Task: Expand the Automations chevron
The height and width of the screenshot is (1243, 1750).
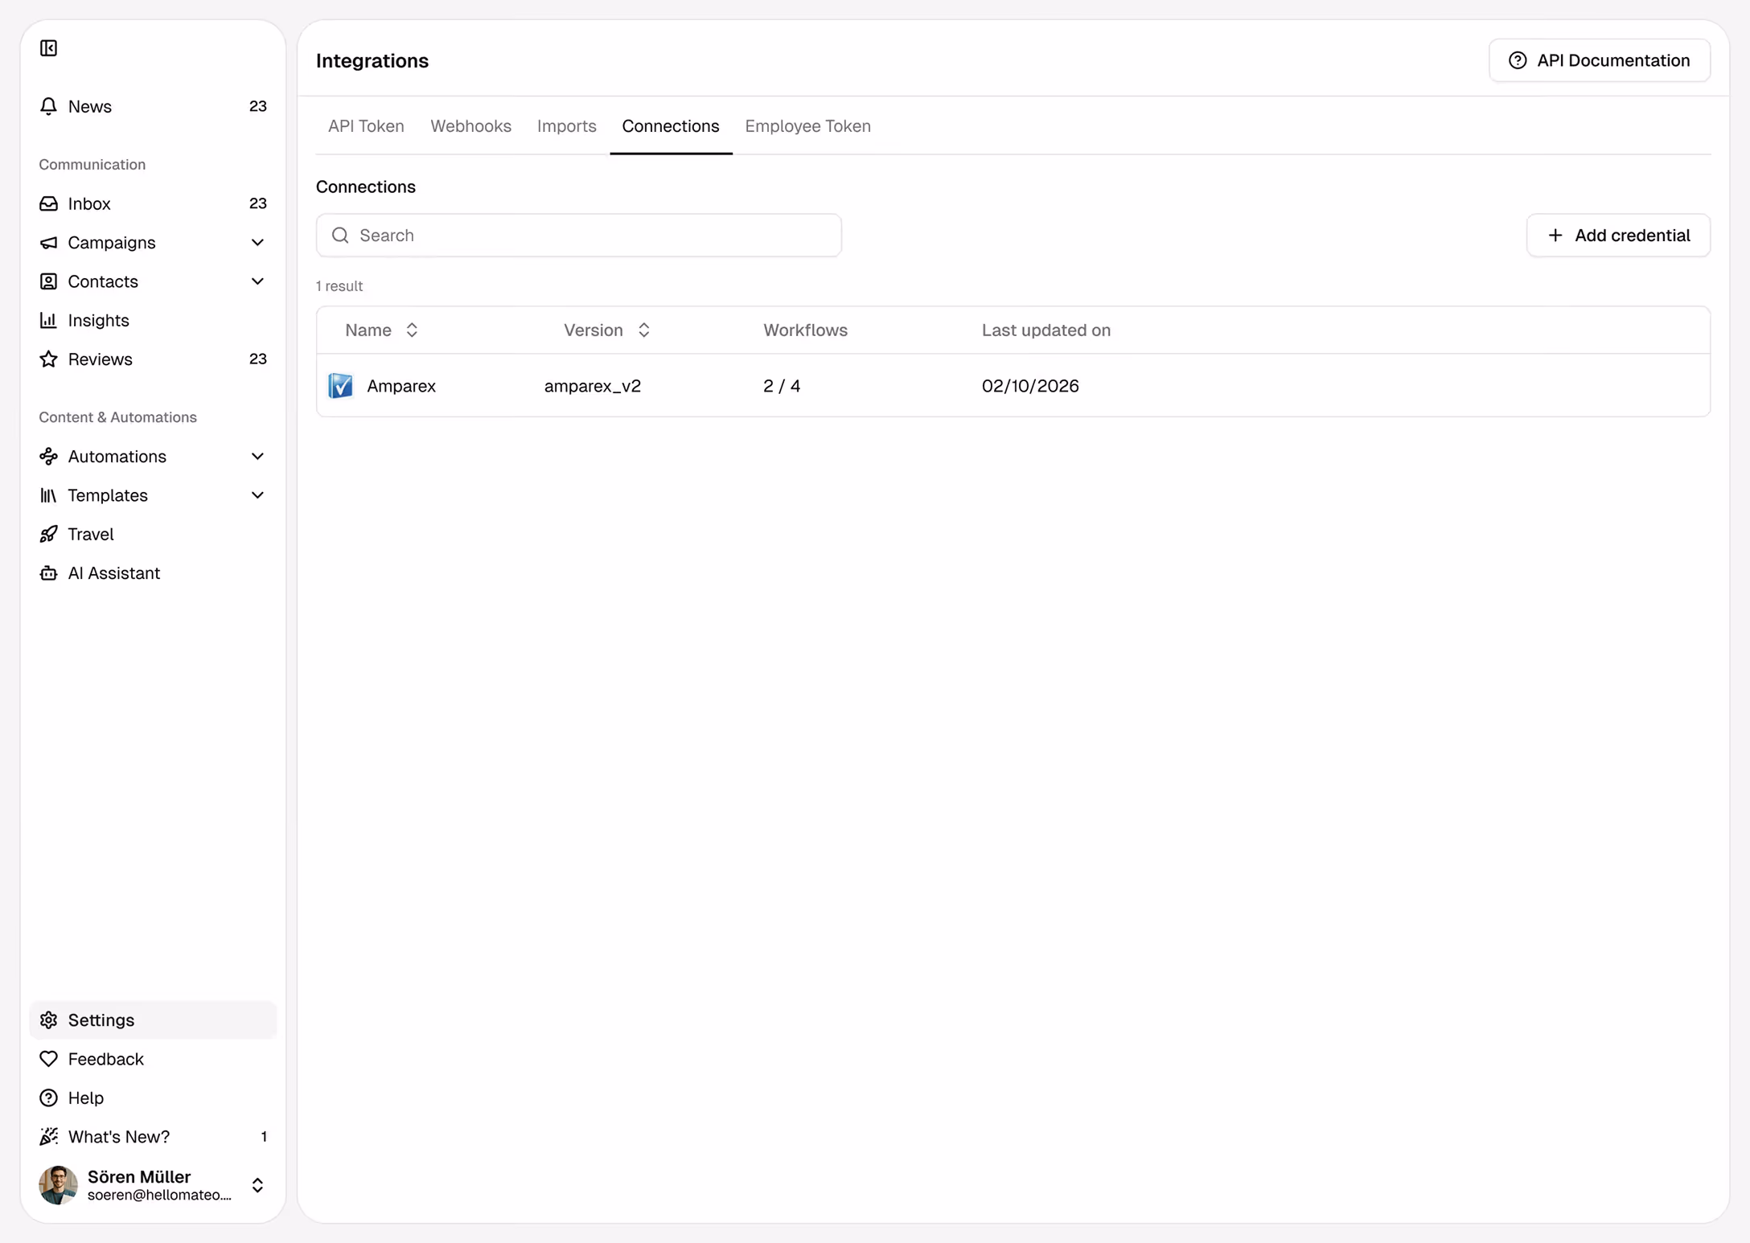Action: pyautogui.click(x=257, y=456)
